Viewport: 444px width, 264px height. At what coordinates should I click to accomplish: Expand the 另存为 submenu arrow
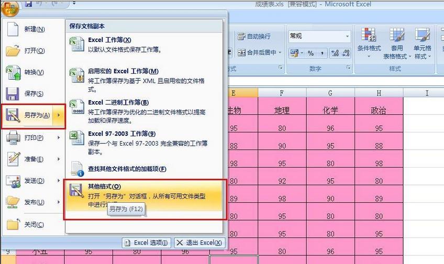coord(59,115)
